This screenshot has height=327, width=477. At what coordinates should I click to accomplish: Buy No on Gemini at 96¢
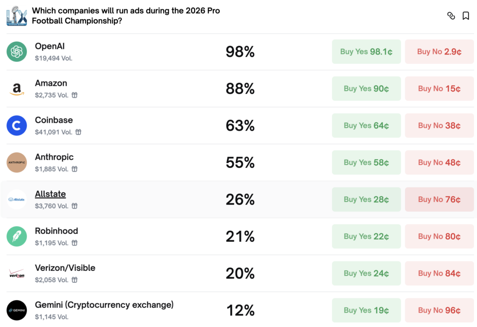[439, 310]
